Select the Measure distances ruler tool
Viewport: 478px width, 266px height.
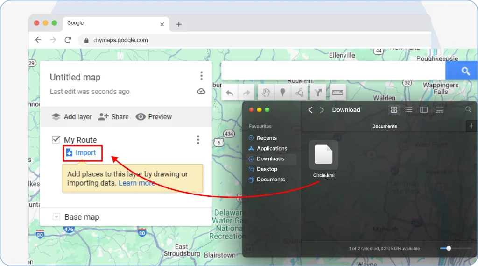tap(337, 93)
